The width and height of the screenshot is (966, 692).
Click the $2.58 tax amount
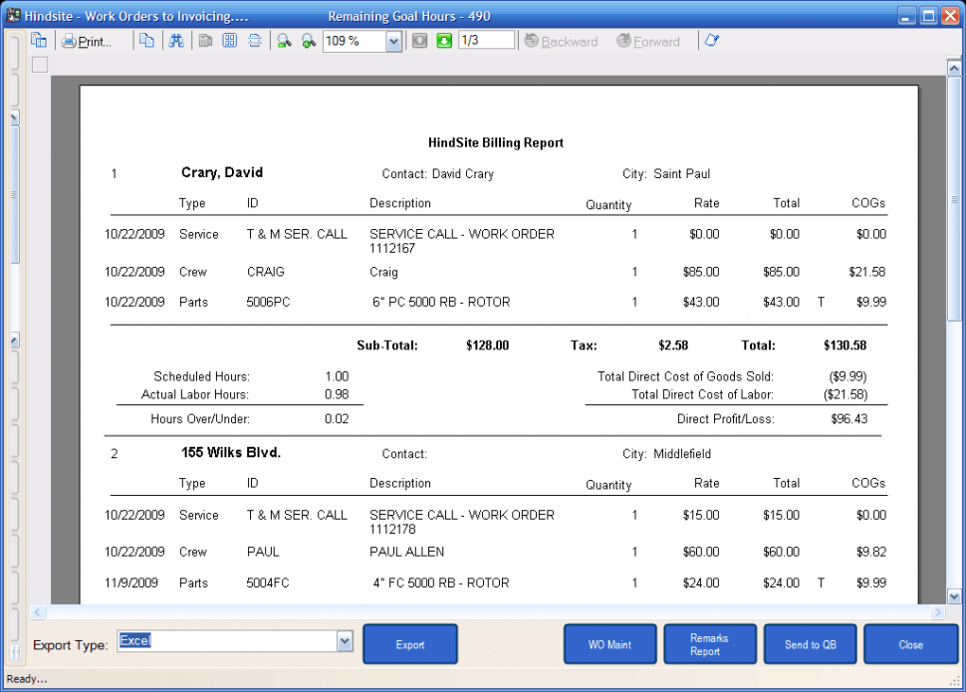(673, 346)
